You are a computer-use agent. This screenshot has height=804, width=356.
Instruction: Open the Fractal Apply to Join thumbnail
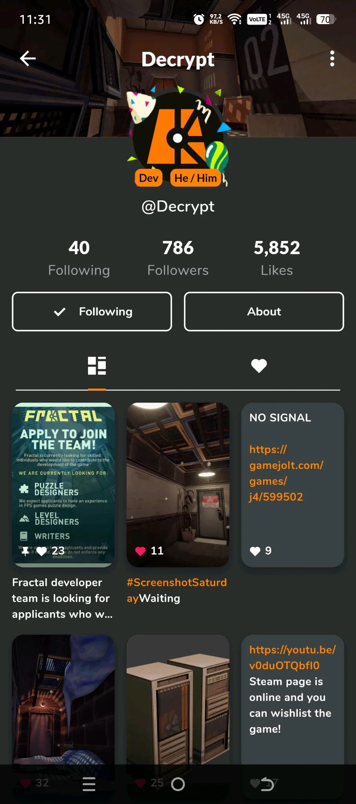(x=63, y=485)
